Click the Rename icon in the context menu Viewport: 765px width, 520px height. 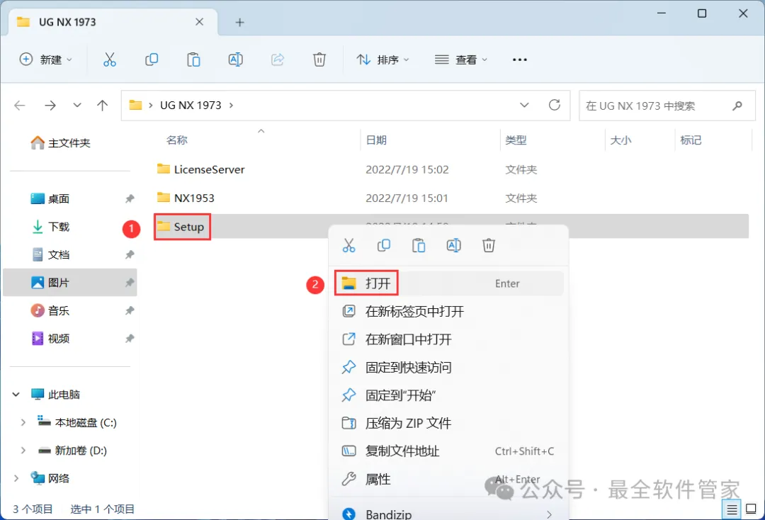(454, 245)
